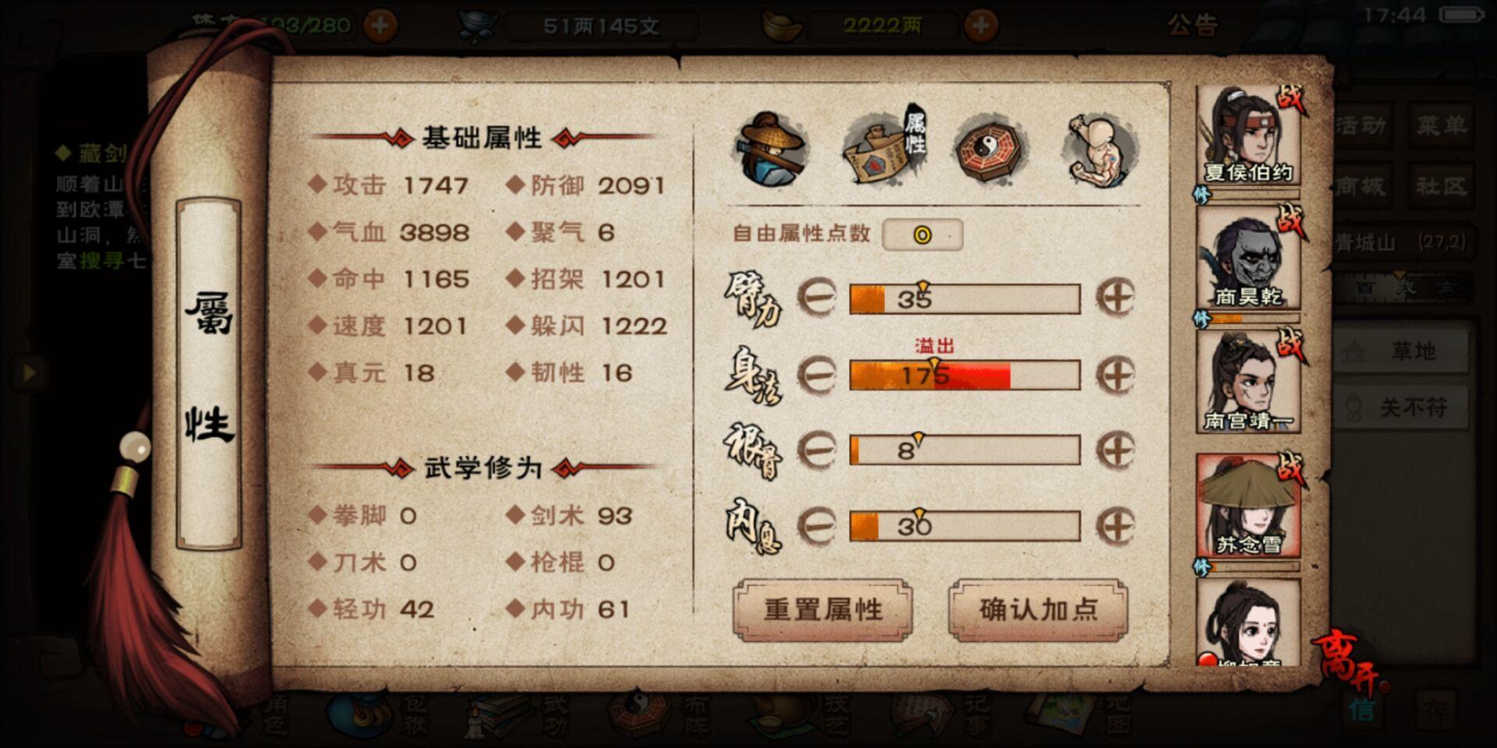Reduce 根骨 by one point
The image size is (1497, 748).
coord(817,450)
